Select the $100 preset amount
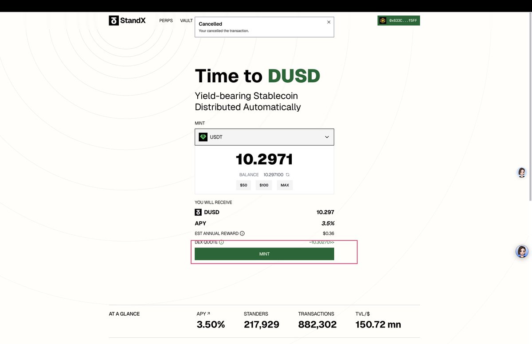The height and width of the screenshot is (344, 532). click(x=264, y=185)
